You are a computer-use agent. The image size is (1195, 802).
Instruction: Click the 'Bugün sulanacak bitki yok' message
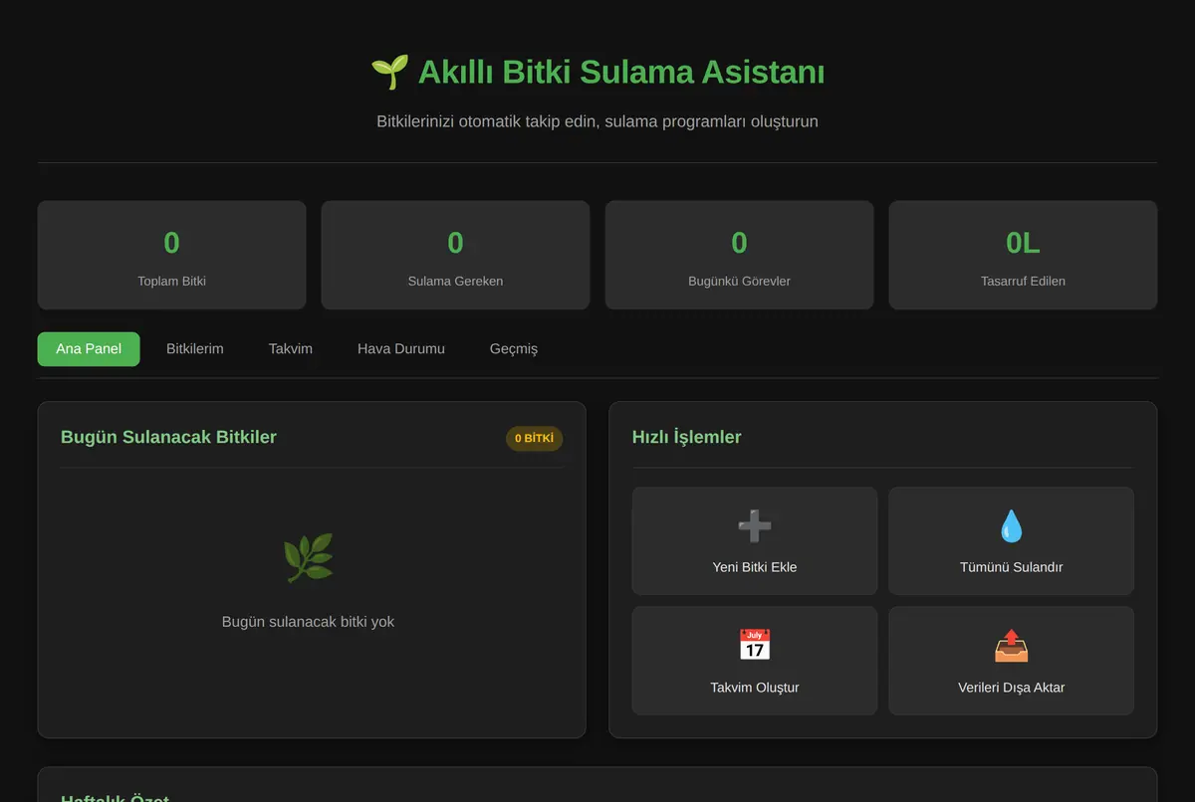(x=309, y=622)
